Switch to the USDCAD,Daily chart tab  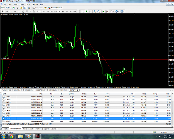[41, 90]
